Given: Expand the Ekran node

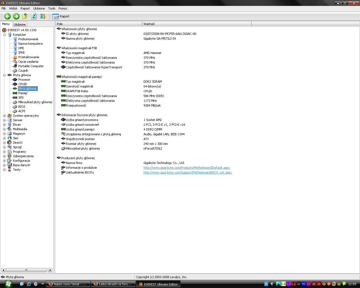Looking at the screenshot, I should click(4, 125).
